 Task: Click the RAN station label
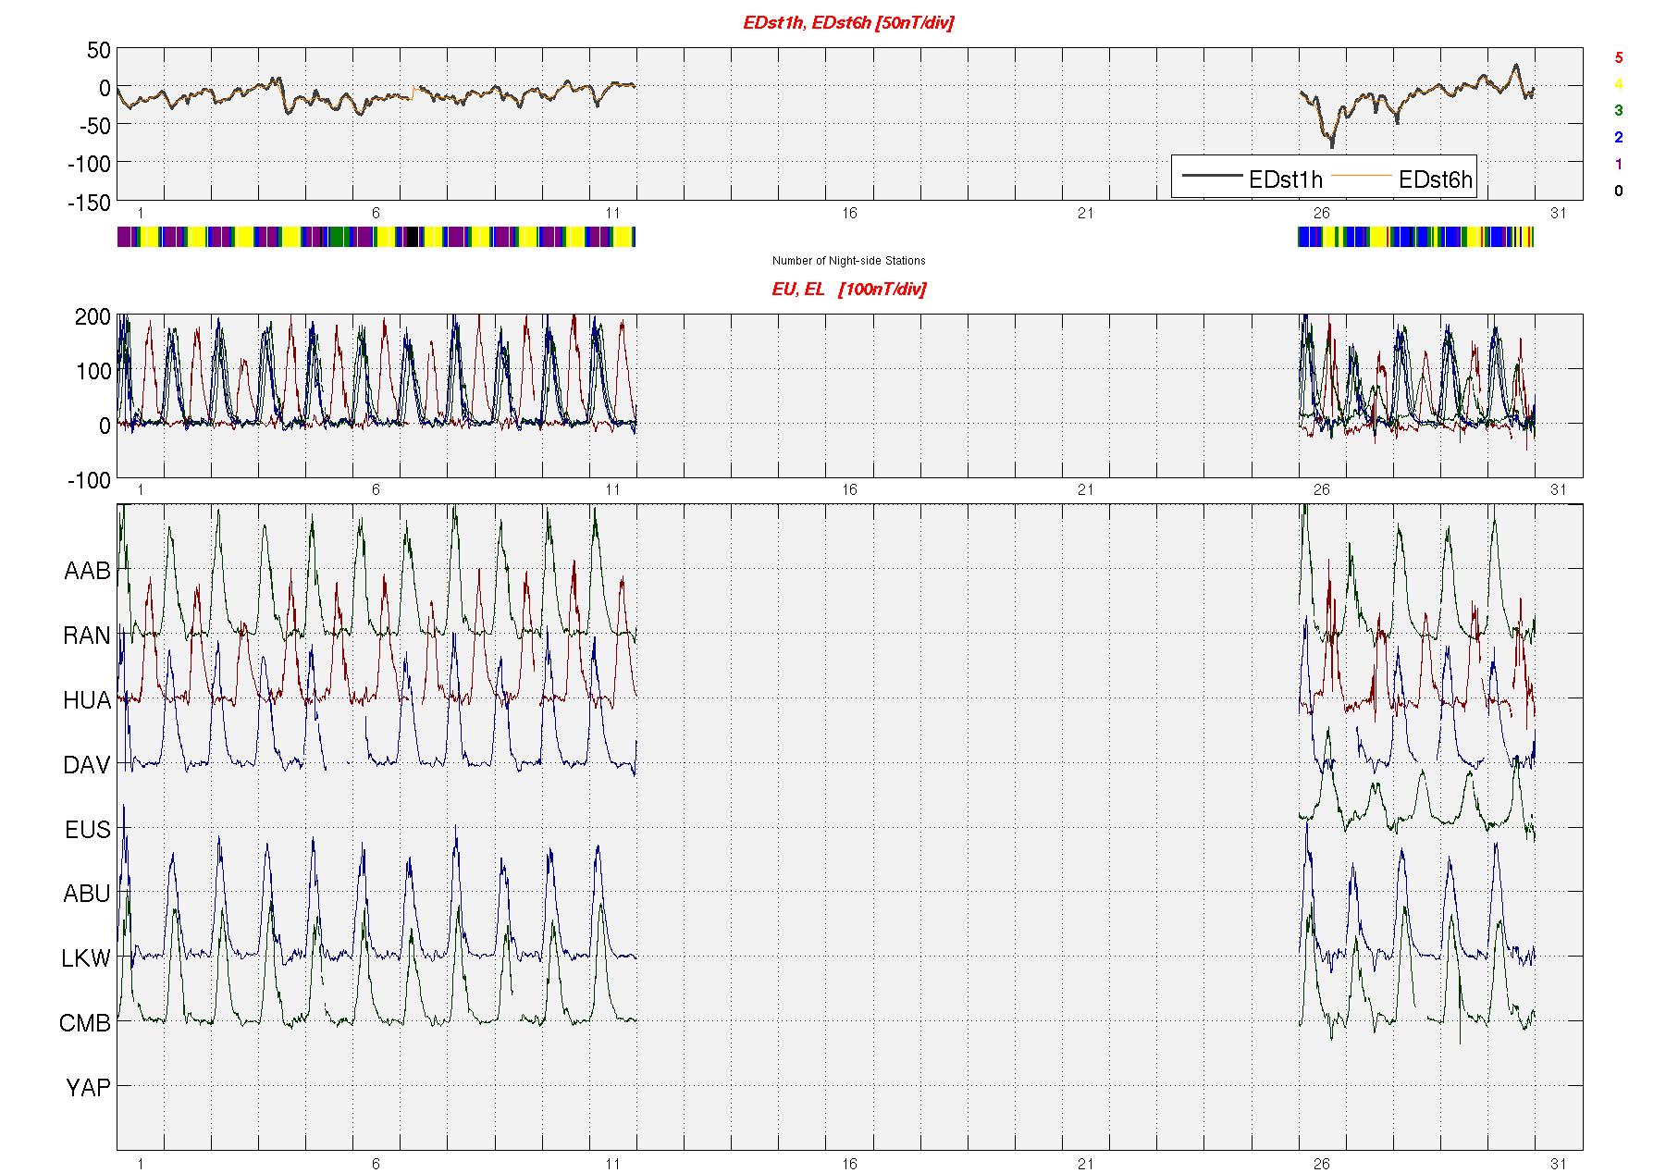87,636
